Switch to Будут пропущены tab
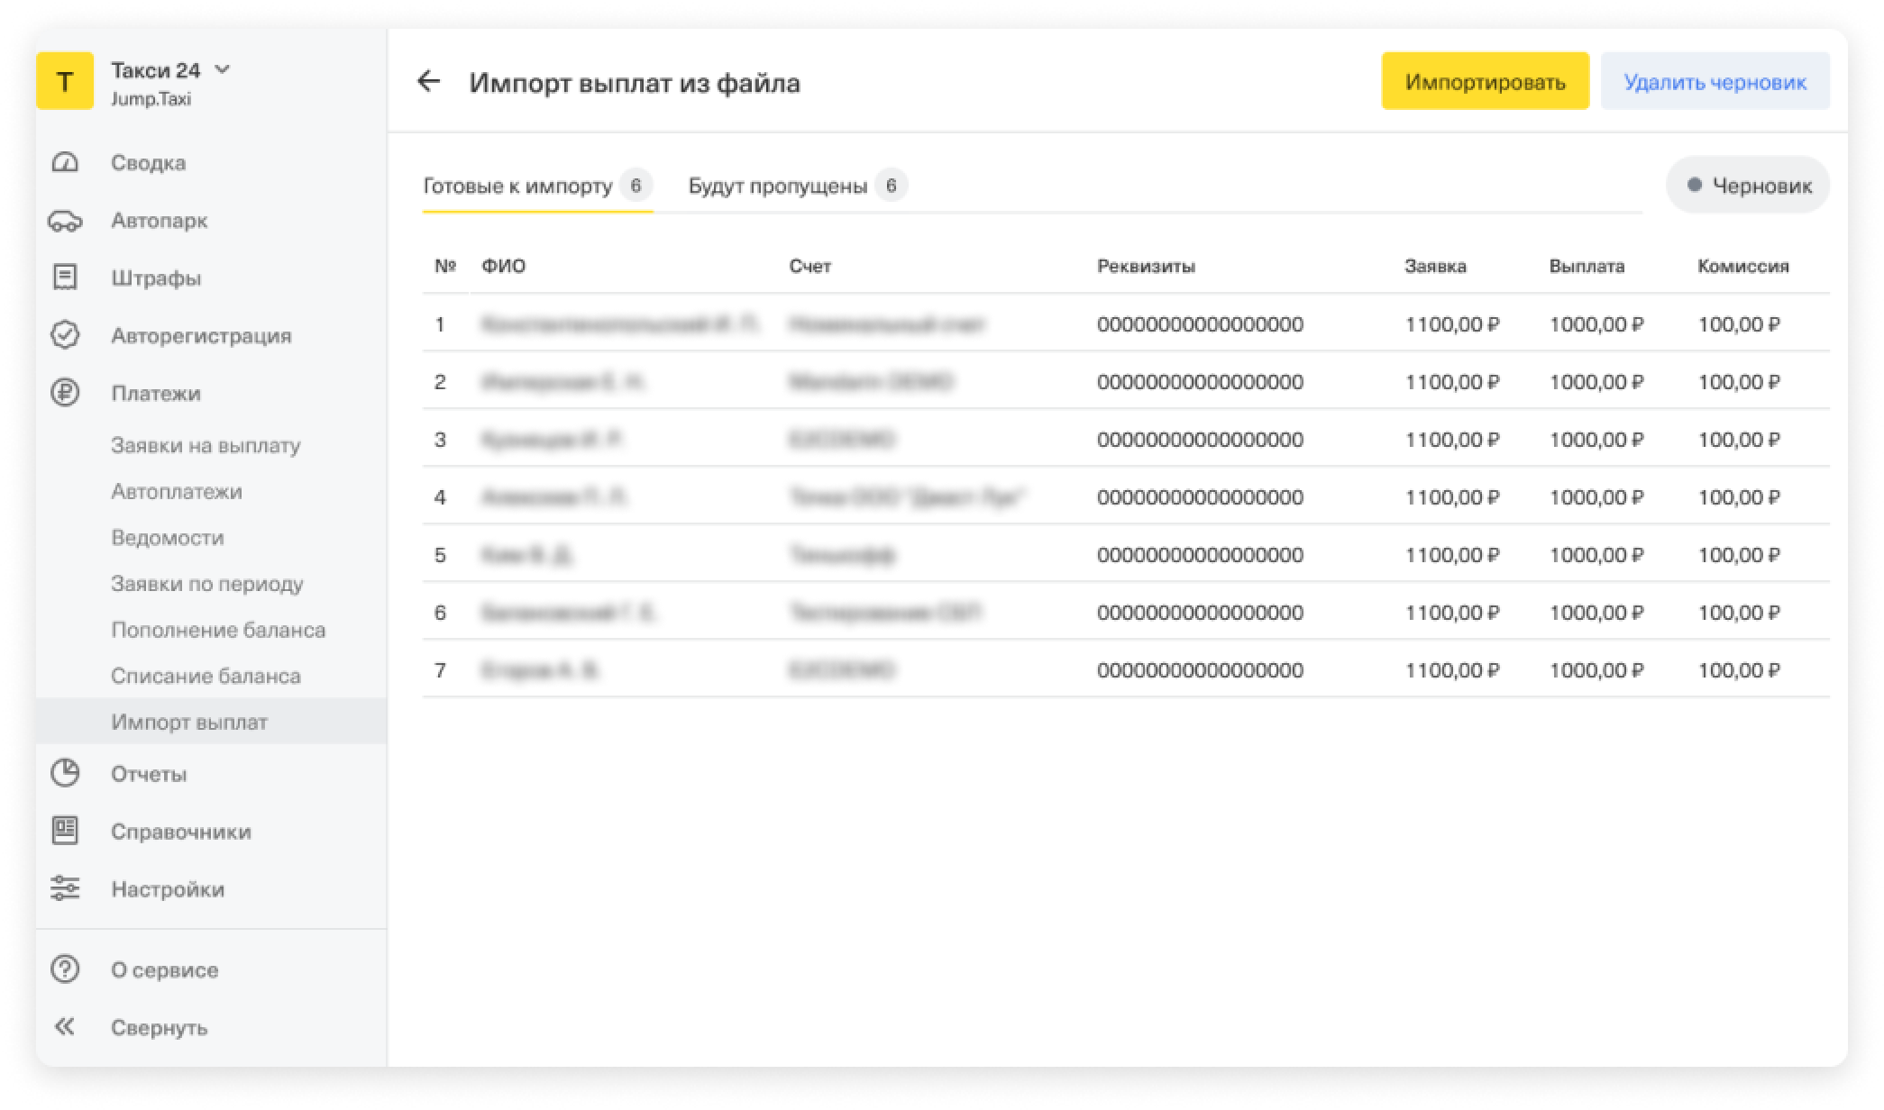The height and width of the screenshot is (1110, 1884). pos(777,187)
